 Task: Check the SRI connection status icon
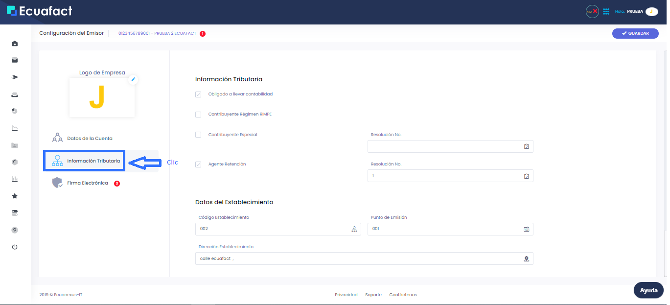[592, 11]
